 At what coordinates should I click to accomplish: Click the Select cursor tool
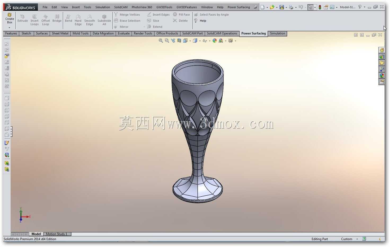coord(310,7)
